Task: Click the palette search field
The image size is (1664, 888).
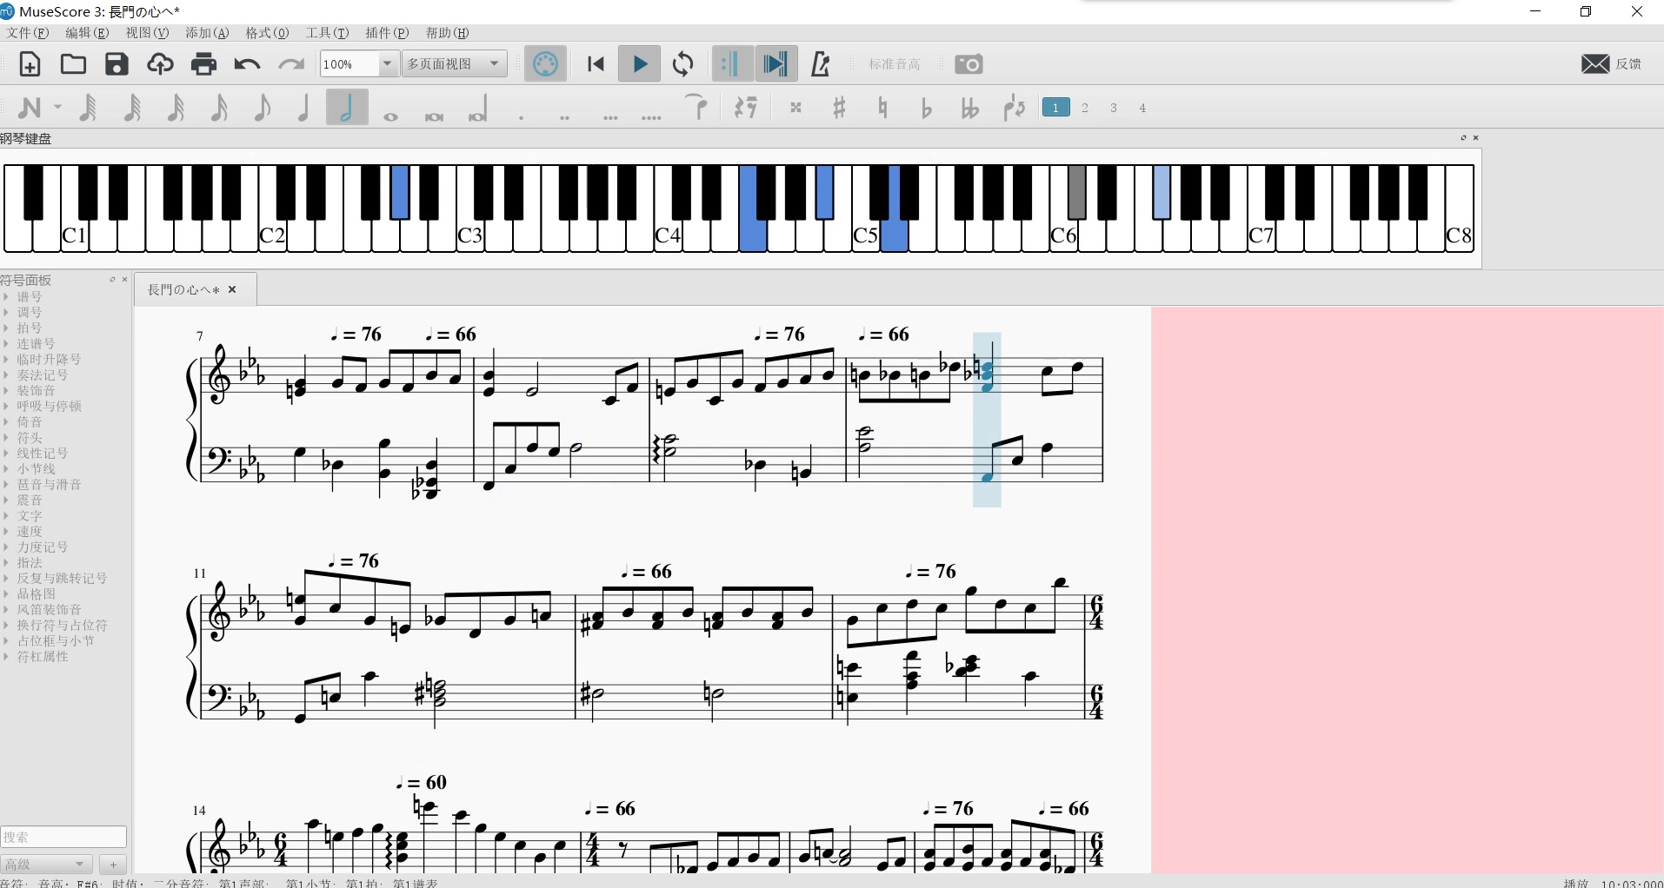Action: pyautogui.click(x=63, y=837)
